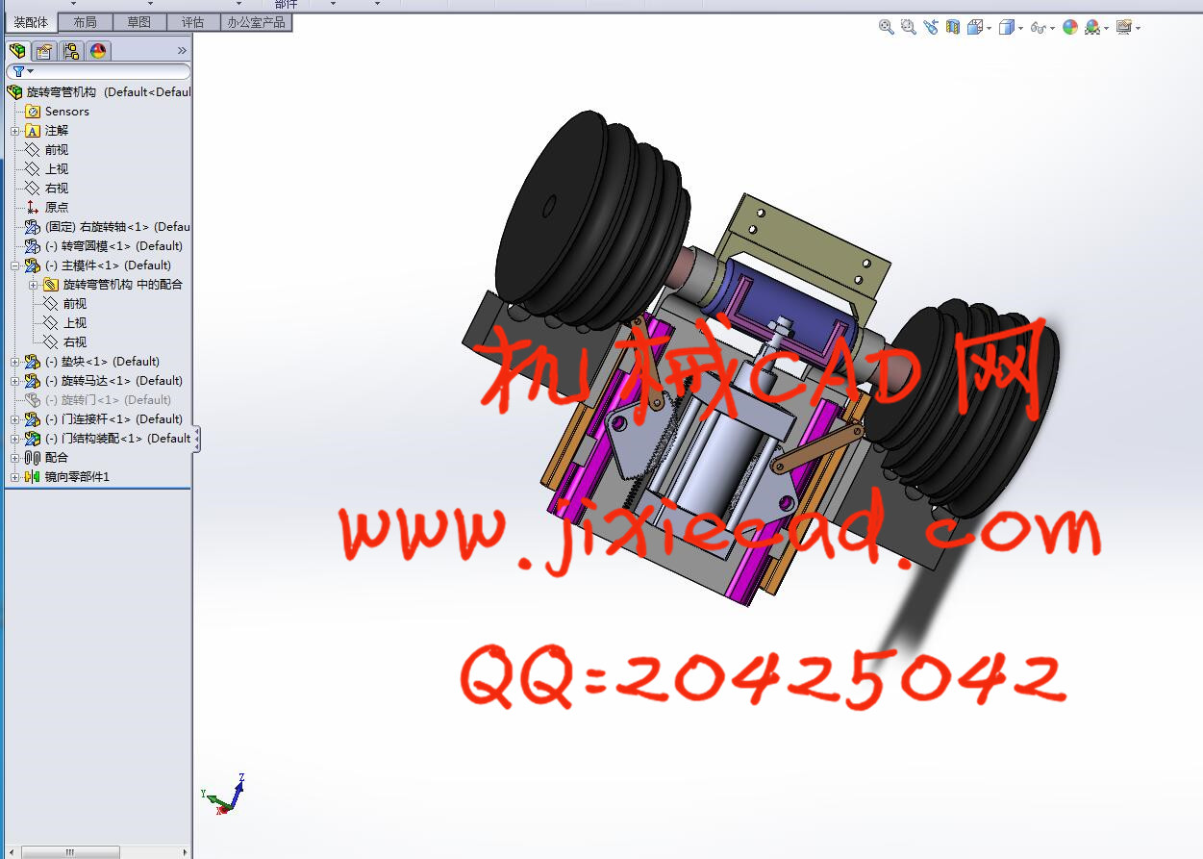Select the top-level 上视 plane

pos(57,169)
